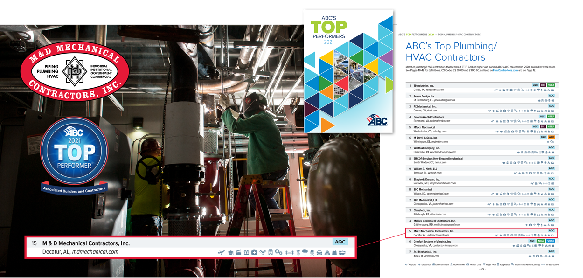Click the ABC logo on the booklet cover

click(x=377, y=120)
